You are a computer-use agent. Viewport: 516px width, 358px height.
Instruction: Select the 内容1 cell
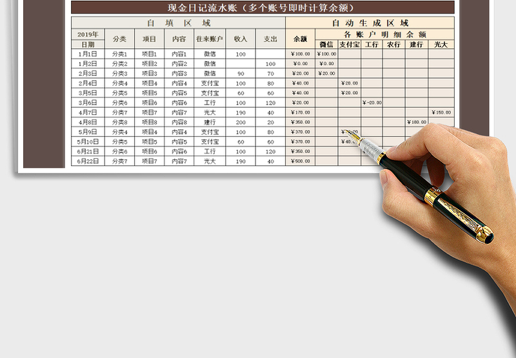coord(179,54)
